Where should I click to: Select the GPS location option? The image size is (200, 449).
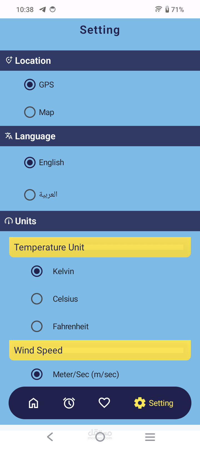[x=30, y=85]
